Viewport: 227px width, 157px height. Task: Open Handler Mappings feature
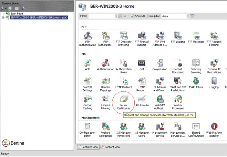pyautogui.click(x=105, y=85)
